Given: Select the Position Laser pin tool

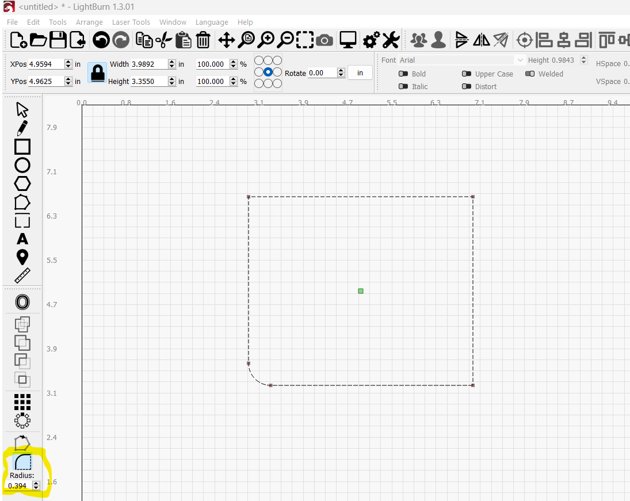Looking at the screenshot, I should (x=22, y=257).
